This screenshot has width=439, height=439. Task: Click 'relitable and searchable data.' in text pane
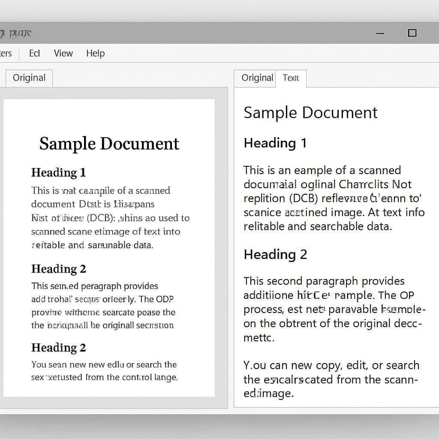click(318, 226)
